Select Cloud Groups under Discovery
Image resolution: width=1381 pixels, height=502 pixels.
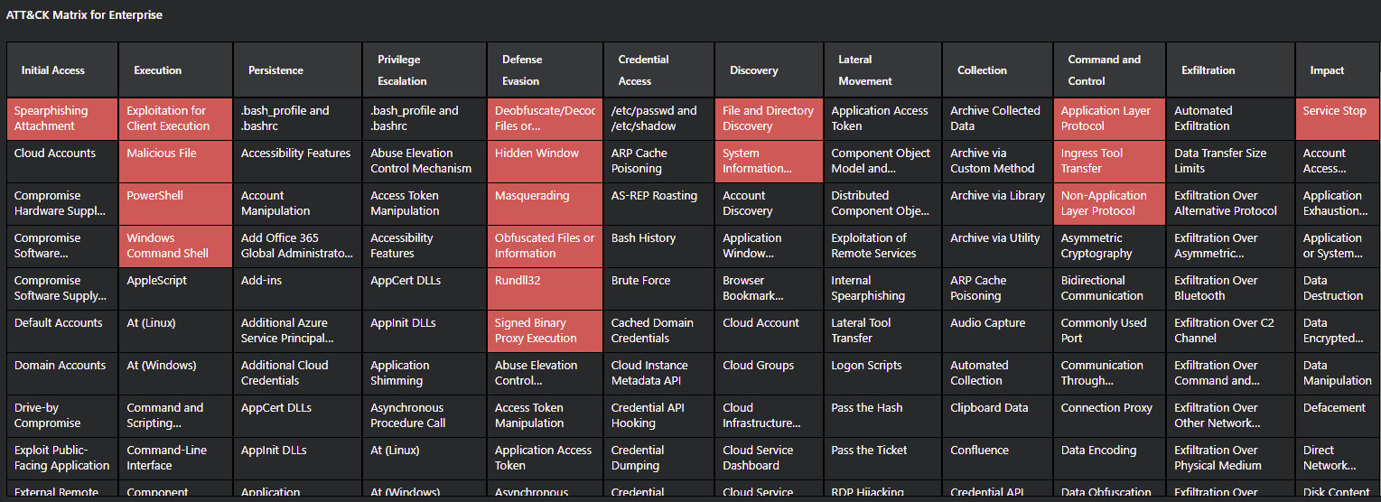(x=770, y=374)
